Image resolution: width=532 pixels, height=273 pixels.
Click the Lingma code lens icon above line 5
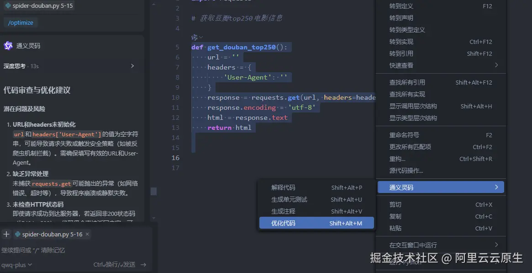(195, 37)
